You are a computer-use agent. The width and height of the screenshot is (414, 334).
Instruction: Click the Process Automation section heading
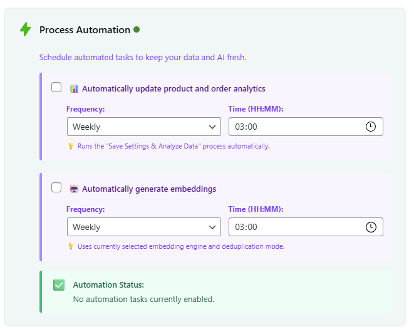tap(85, 30)
